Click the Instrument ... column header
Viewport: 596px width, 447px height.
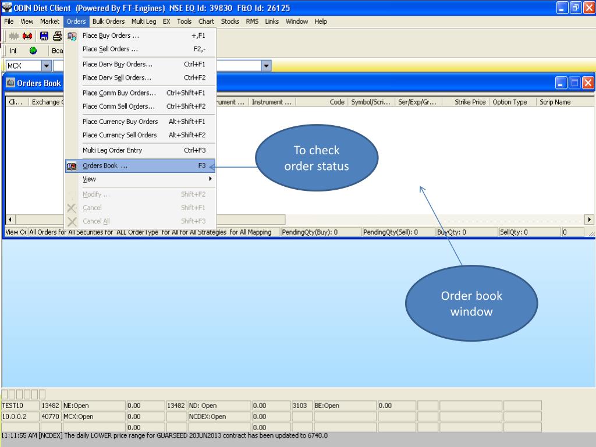tap(272, 102)
